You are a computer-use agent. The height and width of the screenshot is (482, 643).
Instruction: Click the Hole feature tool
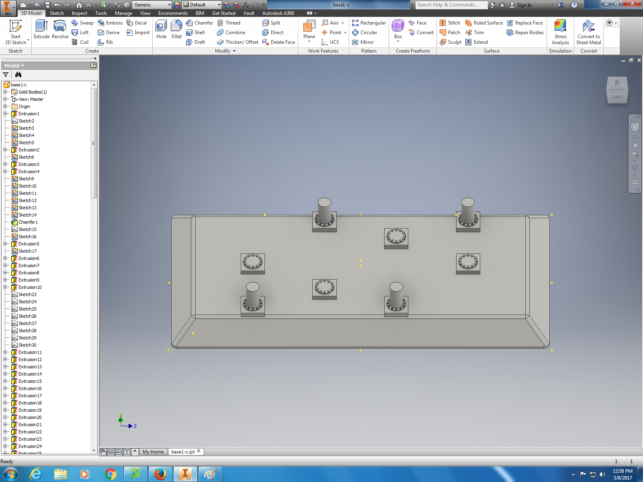click(161, 29)
